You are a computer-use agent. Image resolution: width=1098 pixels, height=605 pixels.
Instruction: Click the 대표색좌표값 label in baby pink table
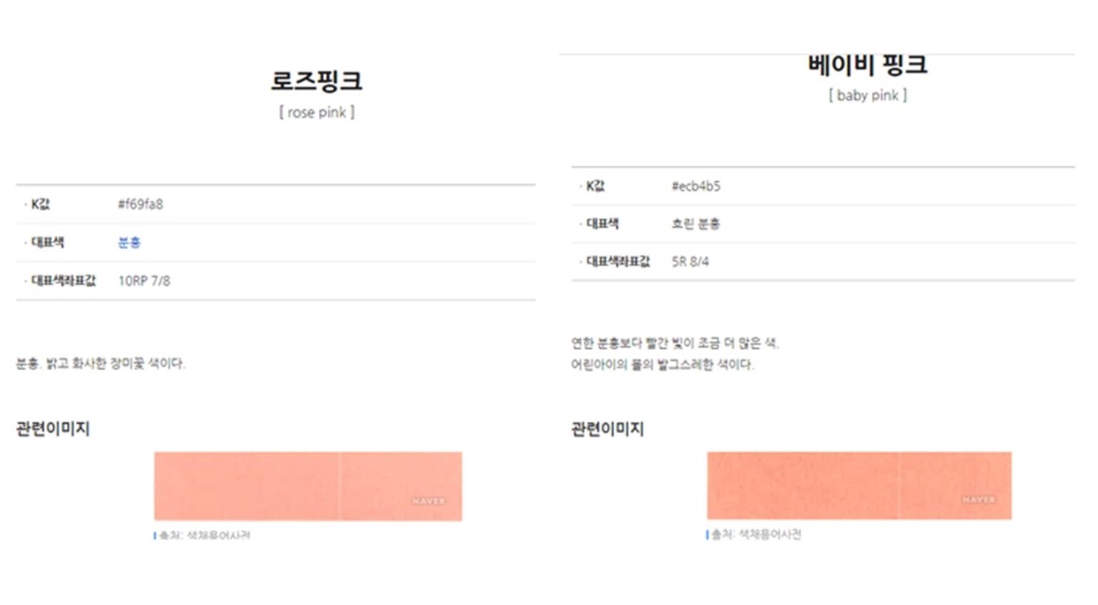[x=617, y=262]
